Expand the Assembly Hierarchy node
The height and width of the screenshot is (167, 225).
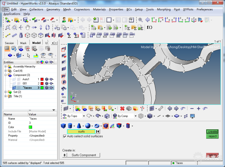click(6, 67)
